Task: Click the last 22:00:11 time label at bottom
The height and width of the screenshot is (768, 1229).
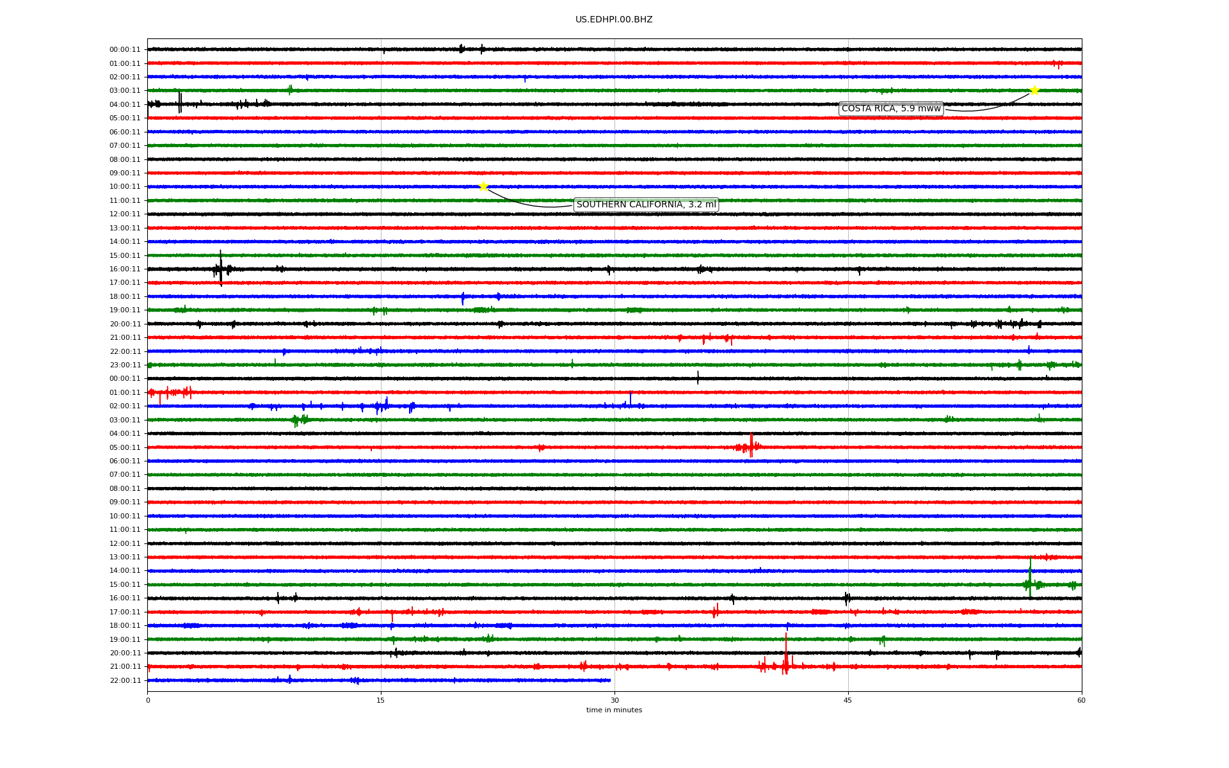Action: coord(125,680)
